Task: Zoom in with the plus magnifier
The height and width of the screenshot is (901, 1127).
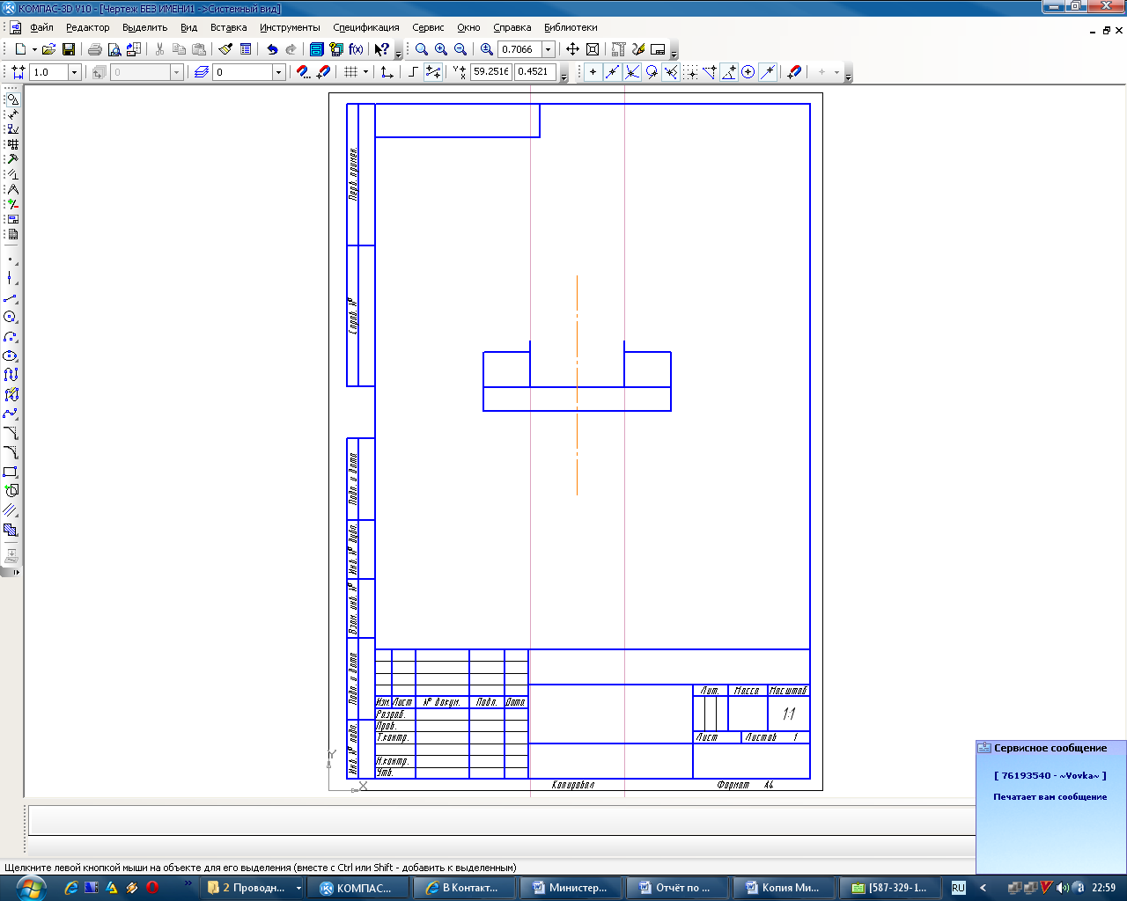Action: click(x=441, y=49)
